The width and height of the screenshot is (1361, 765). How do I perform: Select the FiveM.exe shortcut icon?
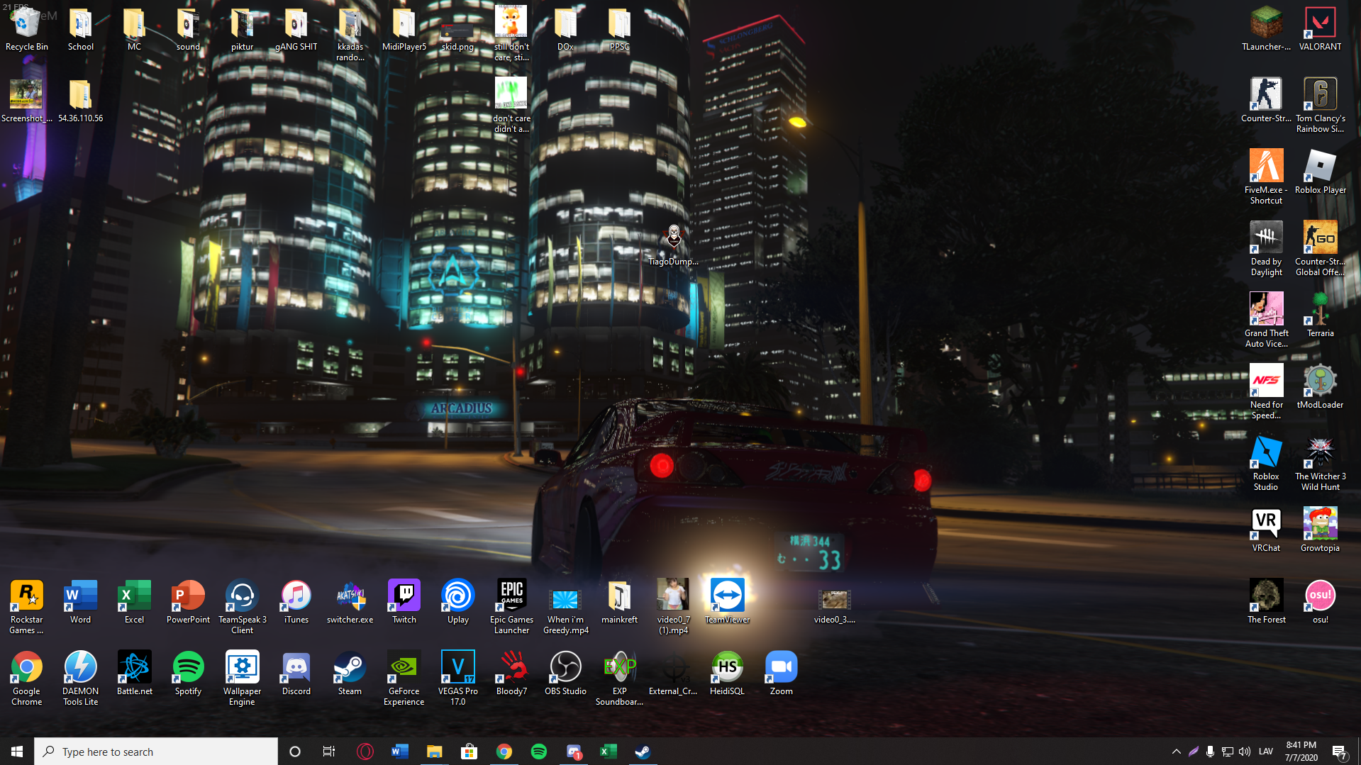[x=1266, y=177]
